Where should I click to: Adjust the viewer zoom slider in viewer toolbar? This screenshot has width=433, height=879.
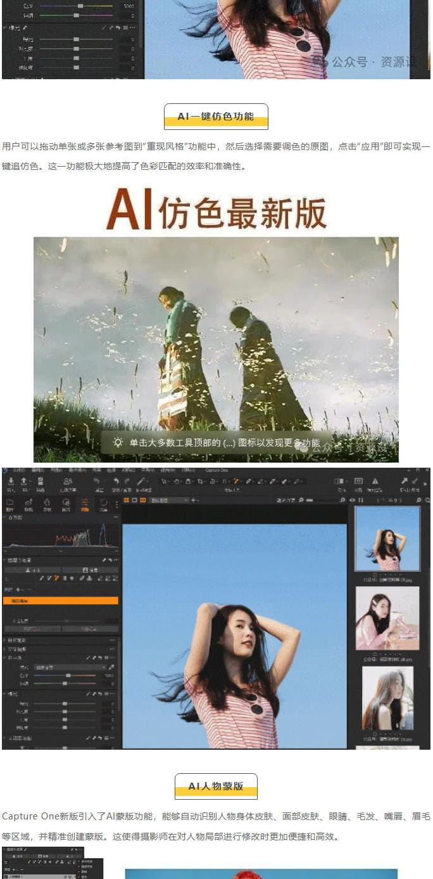coord(322,500)
